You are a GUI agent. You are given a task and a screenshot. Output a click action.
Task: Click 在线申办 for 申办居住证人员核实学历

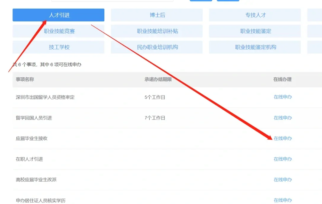coord(282,200)
